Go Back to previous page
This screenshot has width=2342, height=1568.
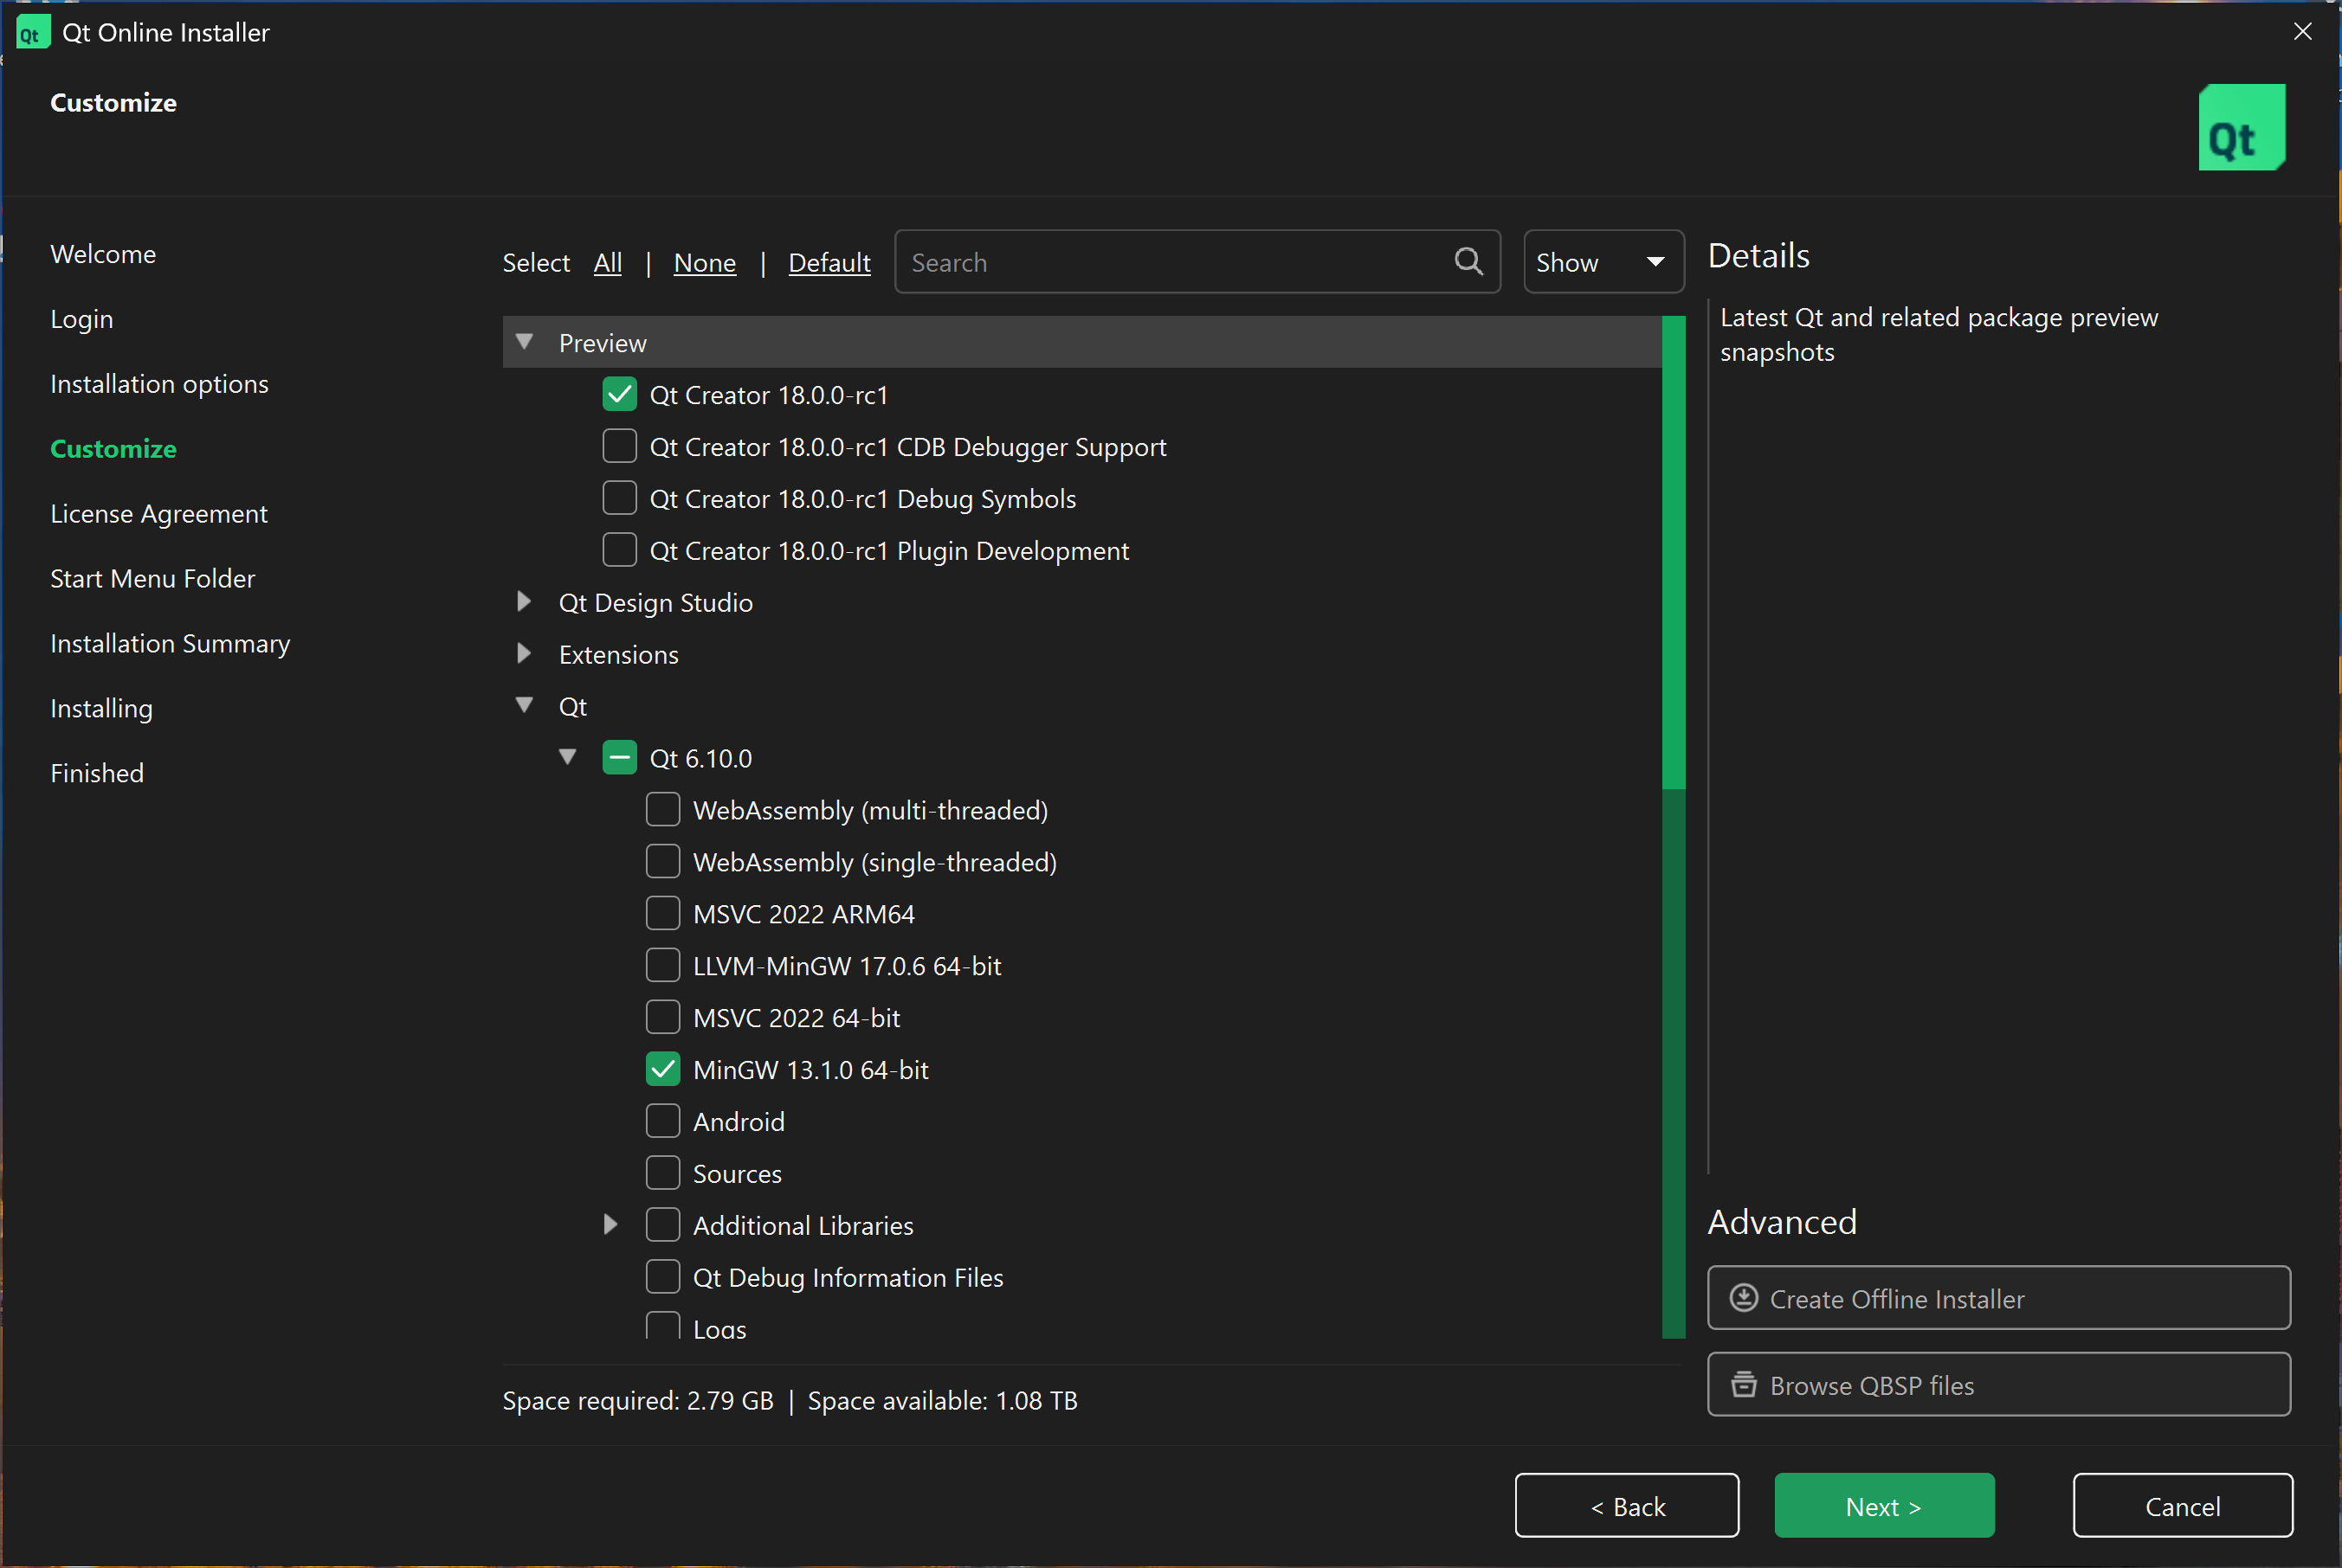1627,1506
